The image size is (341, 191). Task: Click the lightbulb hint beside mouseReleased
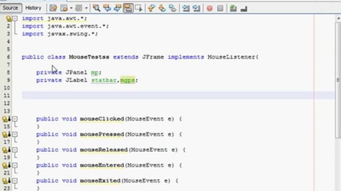[x=5, y=150]
